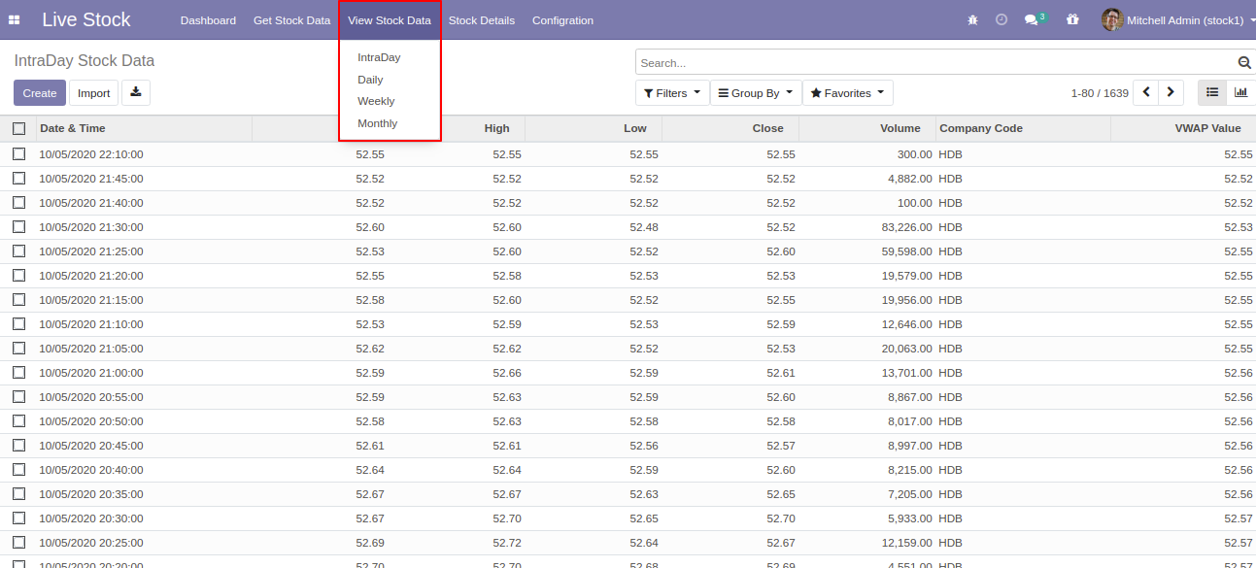
Task: Open record dated 10/05/2020 20:30:00
Action: (91, 518)
